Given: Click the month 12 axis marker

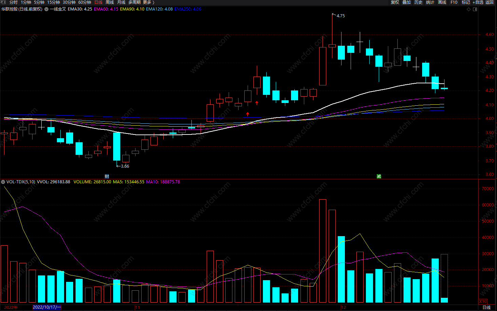Looking at the screenshot, I should click(x=344, y=307).
